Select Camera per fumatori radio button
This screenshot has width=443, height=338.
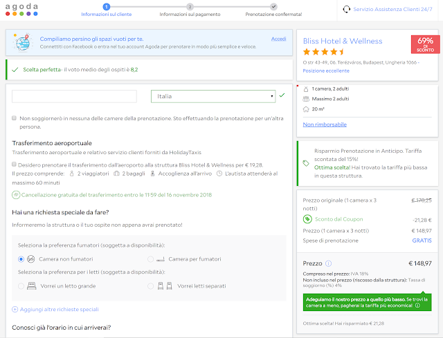coord(151,259)
